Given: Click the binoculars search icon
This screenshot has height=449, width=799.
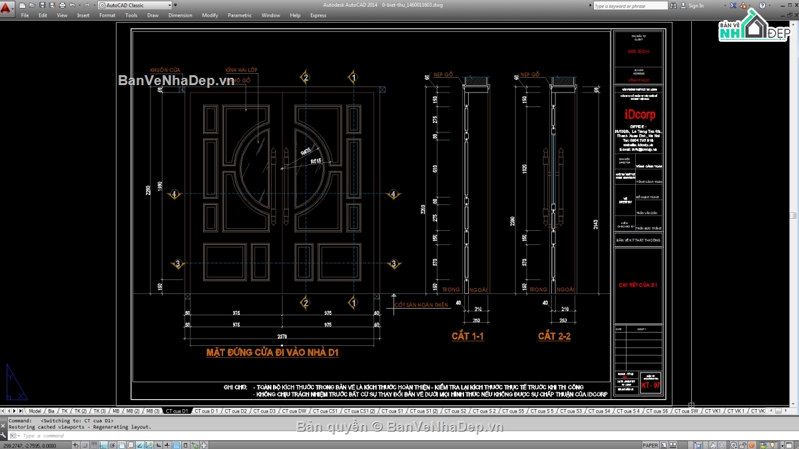Looking at the screenshot, I should point(673,5).
